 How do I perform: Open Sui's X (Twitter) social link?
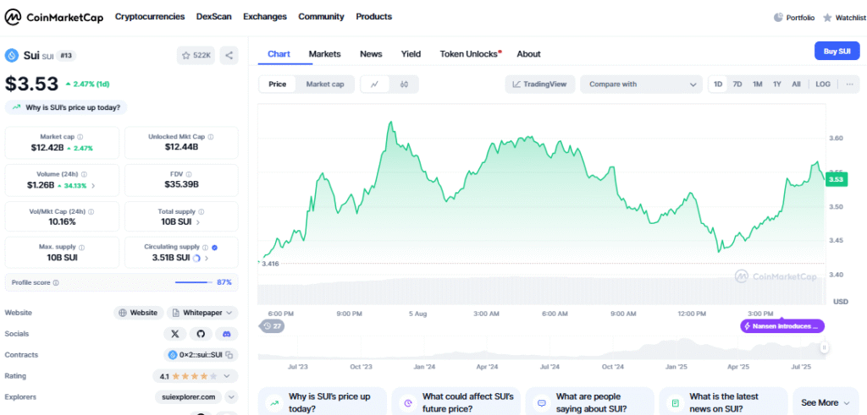[174, 334]
